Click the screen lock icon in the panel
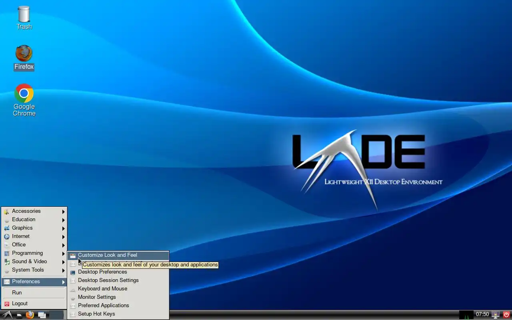Screen dimensions: 512x320 click(496, 315)
